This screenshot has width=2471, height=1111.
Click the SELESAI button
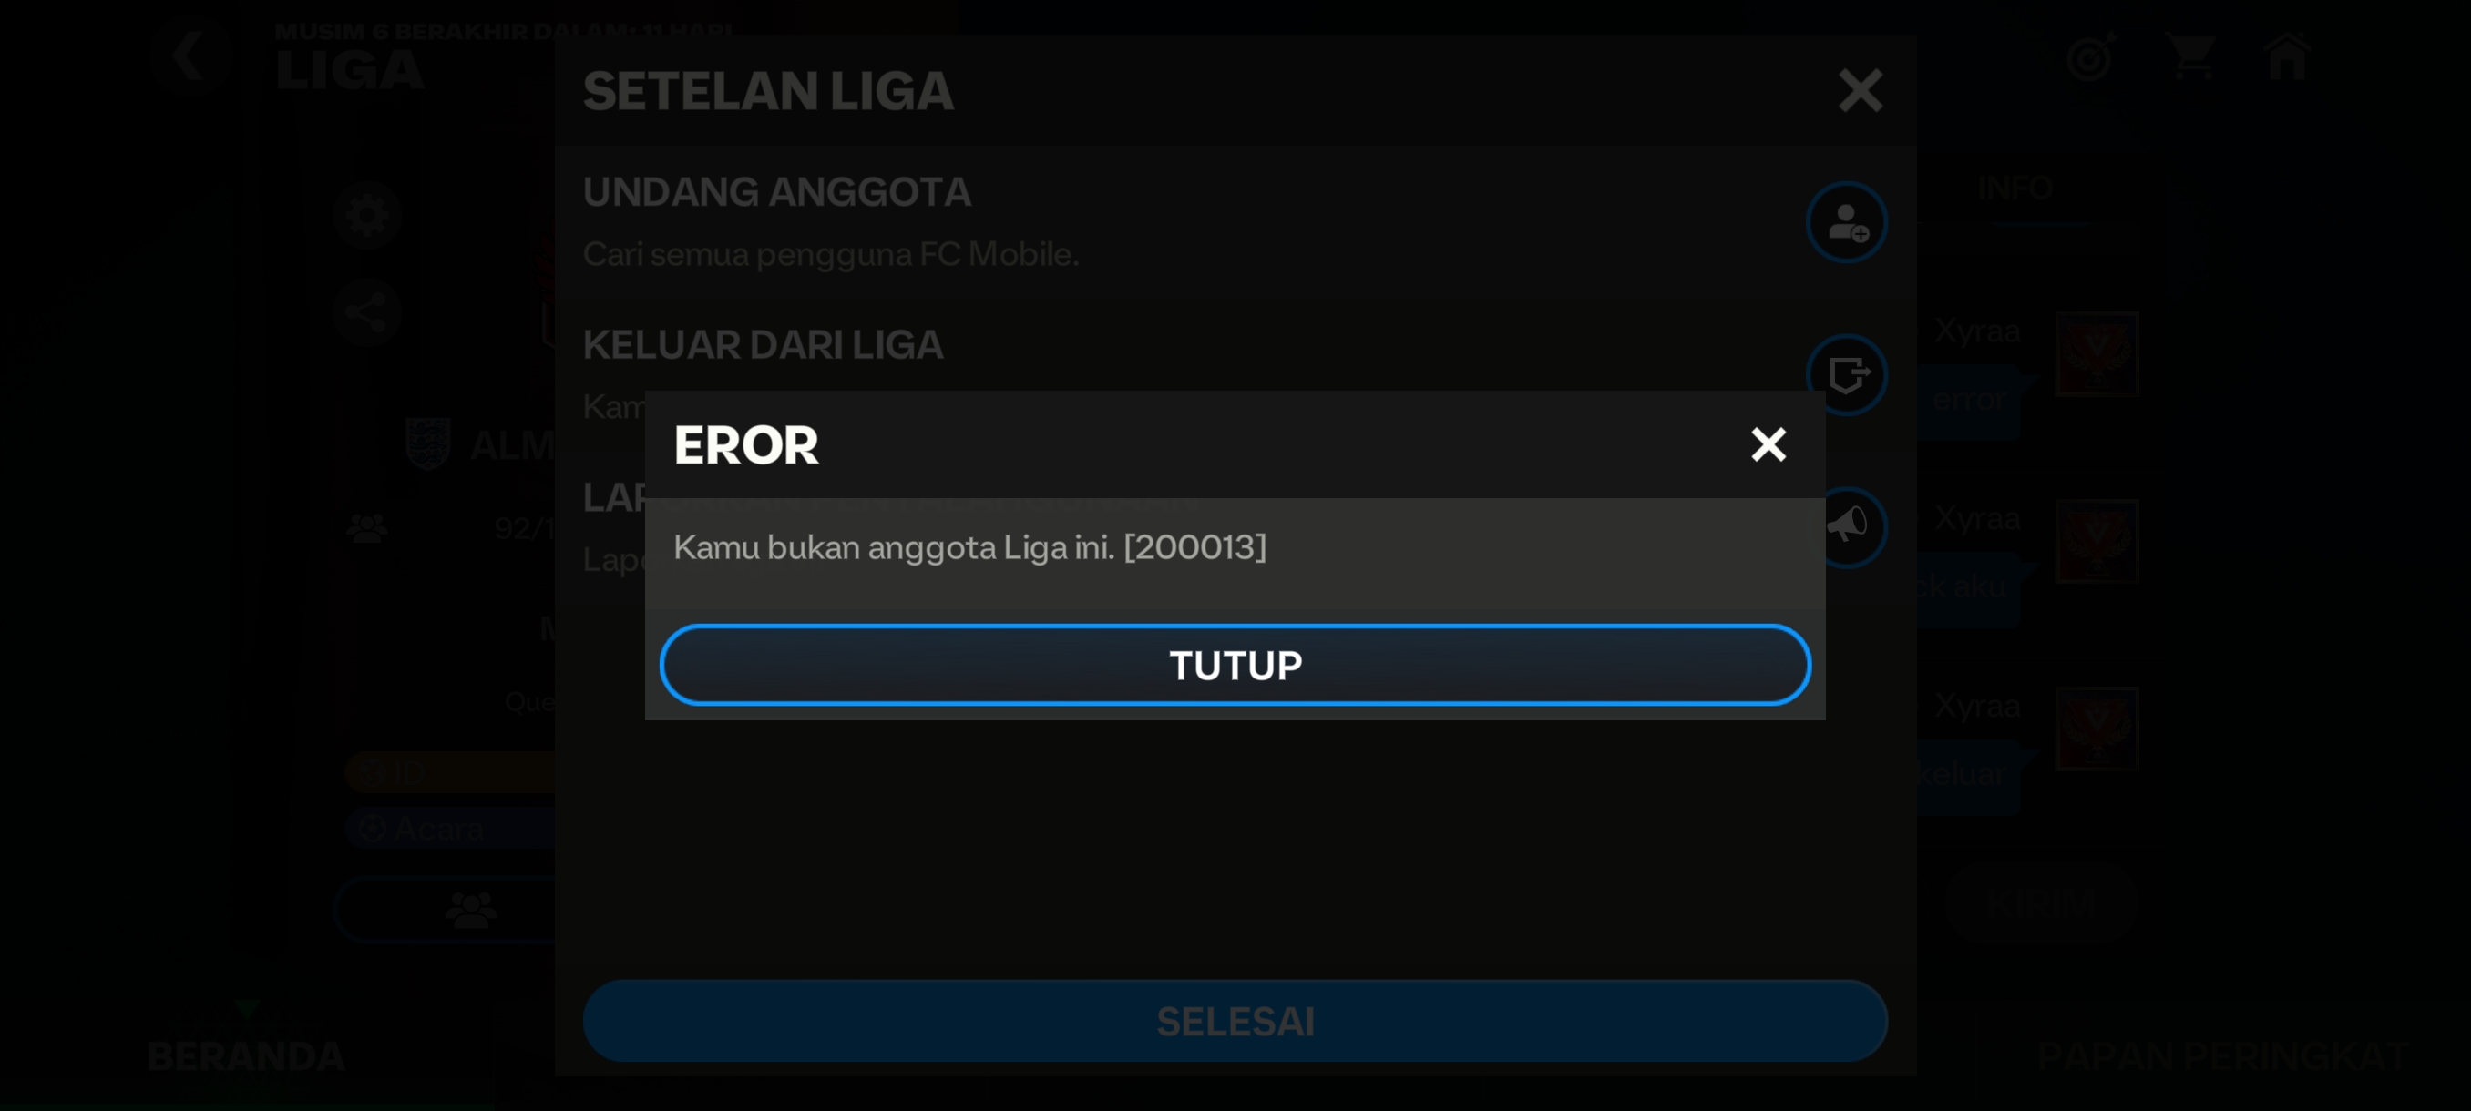[1235, 1021]
